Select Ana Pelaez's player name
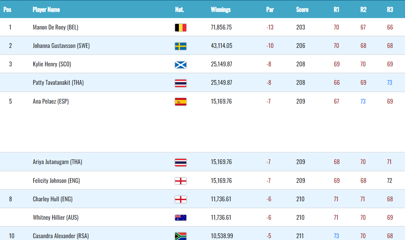The image size is (405, 240). pos(51,101)
